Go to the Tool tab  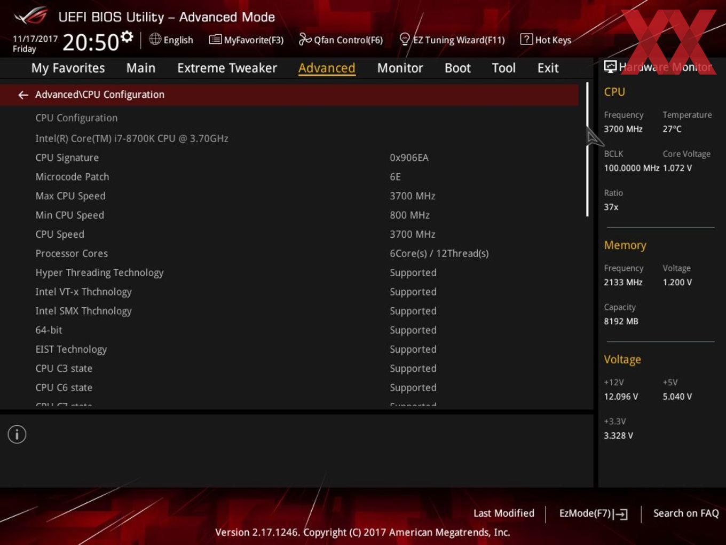[503, 68]
